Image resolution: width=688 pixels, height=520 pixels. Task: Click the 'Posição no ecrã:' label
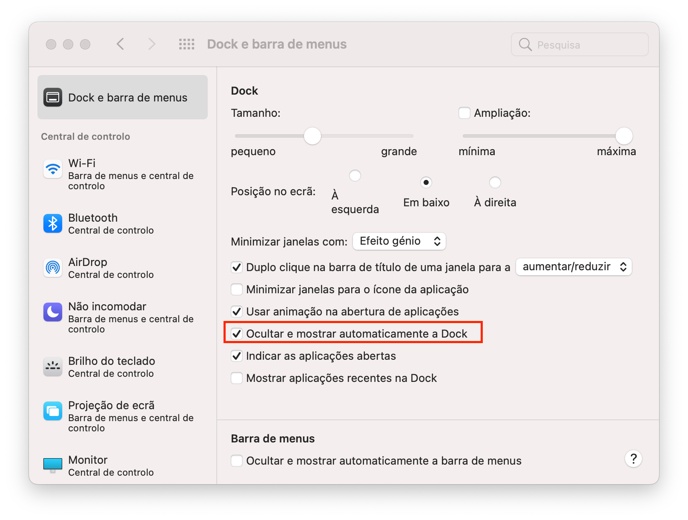point(273,191)
